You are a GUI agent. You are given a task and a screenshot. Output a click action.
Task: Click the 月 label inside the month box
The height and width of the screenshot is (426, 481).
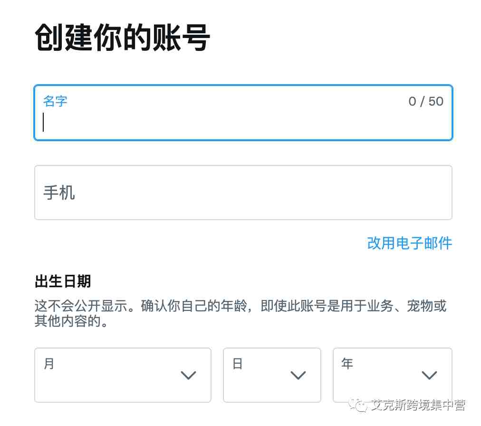point(49,363)
